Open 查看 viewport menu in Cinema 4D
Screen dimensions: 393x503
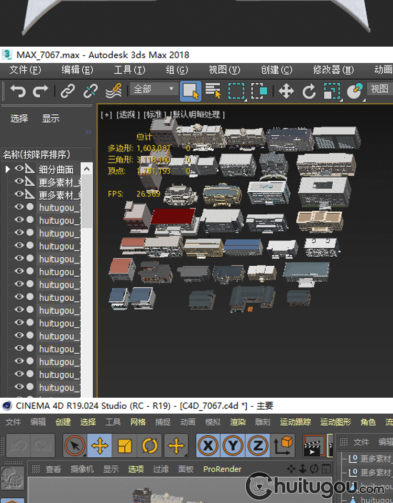coord(53,469)
